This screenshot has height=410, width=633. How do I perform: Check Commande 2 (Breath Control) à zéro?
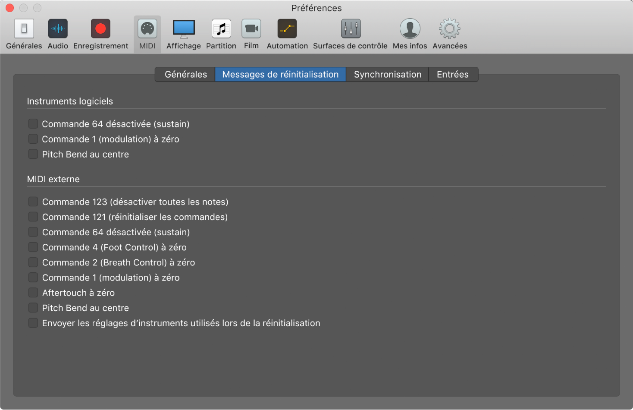(x=33, y=262)
